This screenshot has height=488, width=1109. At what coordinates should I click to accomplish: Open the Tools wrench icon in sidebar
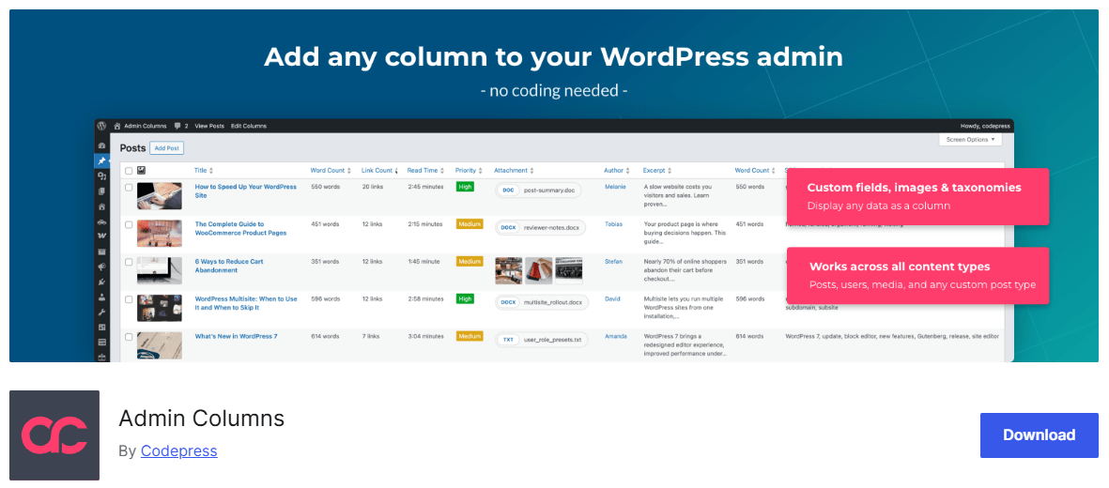[101, 312]
